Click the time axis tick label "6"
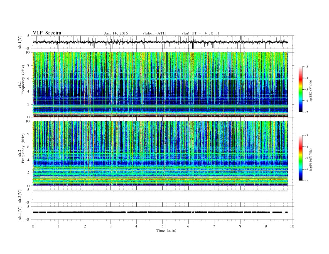 189,226
